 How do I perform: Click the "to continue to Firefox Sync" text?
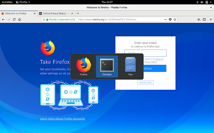(145, 47)
